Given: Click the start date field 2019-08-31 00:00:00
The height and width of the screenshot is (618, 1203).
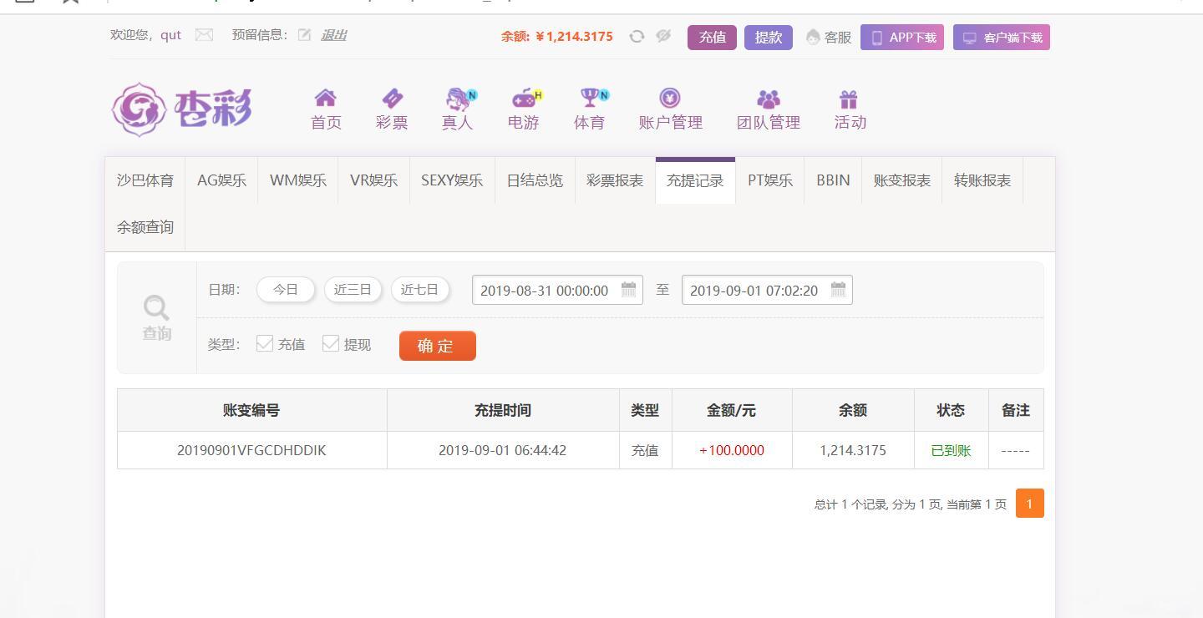Looking at the screenshot, I should click(x=557, y=290).
